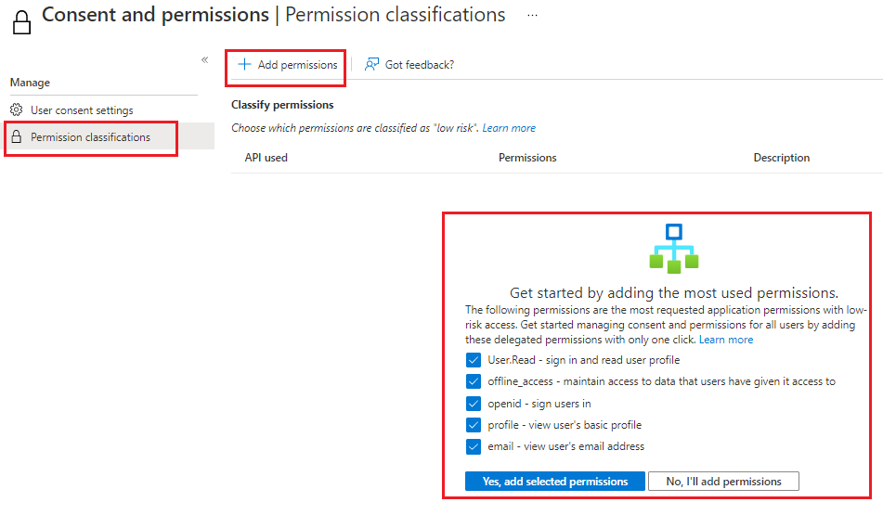
Task: Click the feedback person icon
Action: [x=371, y=64]
